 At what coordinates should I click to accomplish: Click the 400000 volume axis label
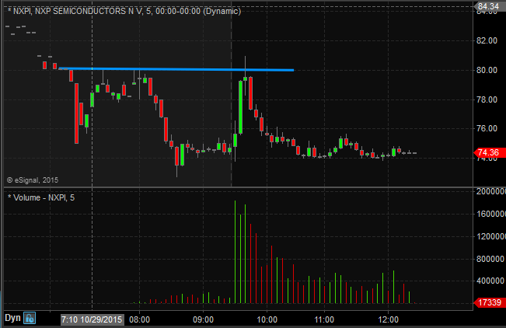point(490,281)
